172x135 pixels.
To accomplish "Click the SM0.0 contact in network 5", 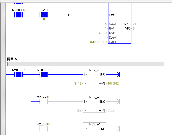I will (19, 74).
